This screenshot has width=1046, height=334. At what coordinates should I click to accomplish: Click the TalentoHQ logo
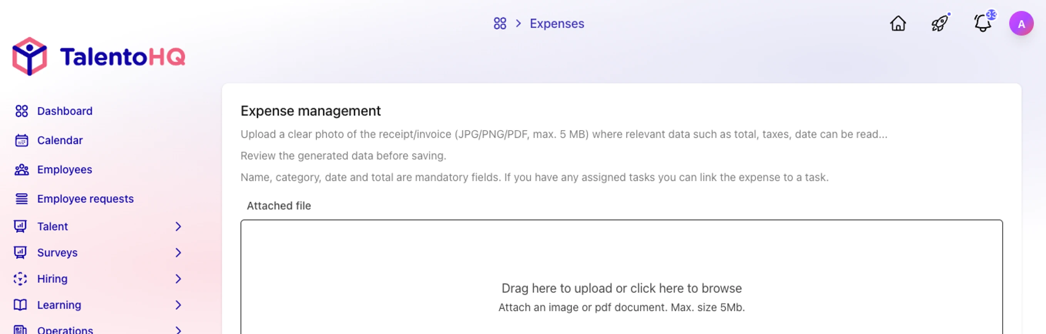click(99, 57)
